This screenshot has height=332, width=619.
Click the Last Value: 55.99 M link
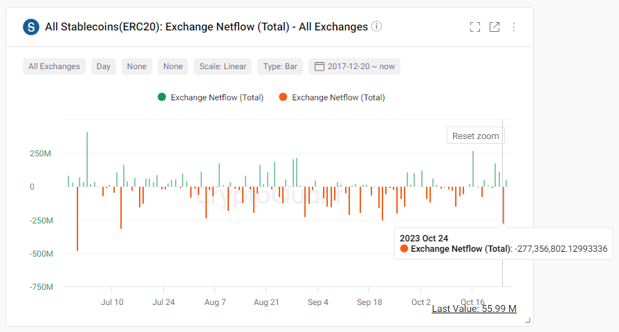474,308
